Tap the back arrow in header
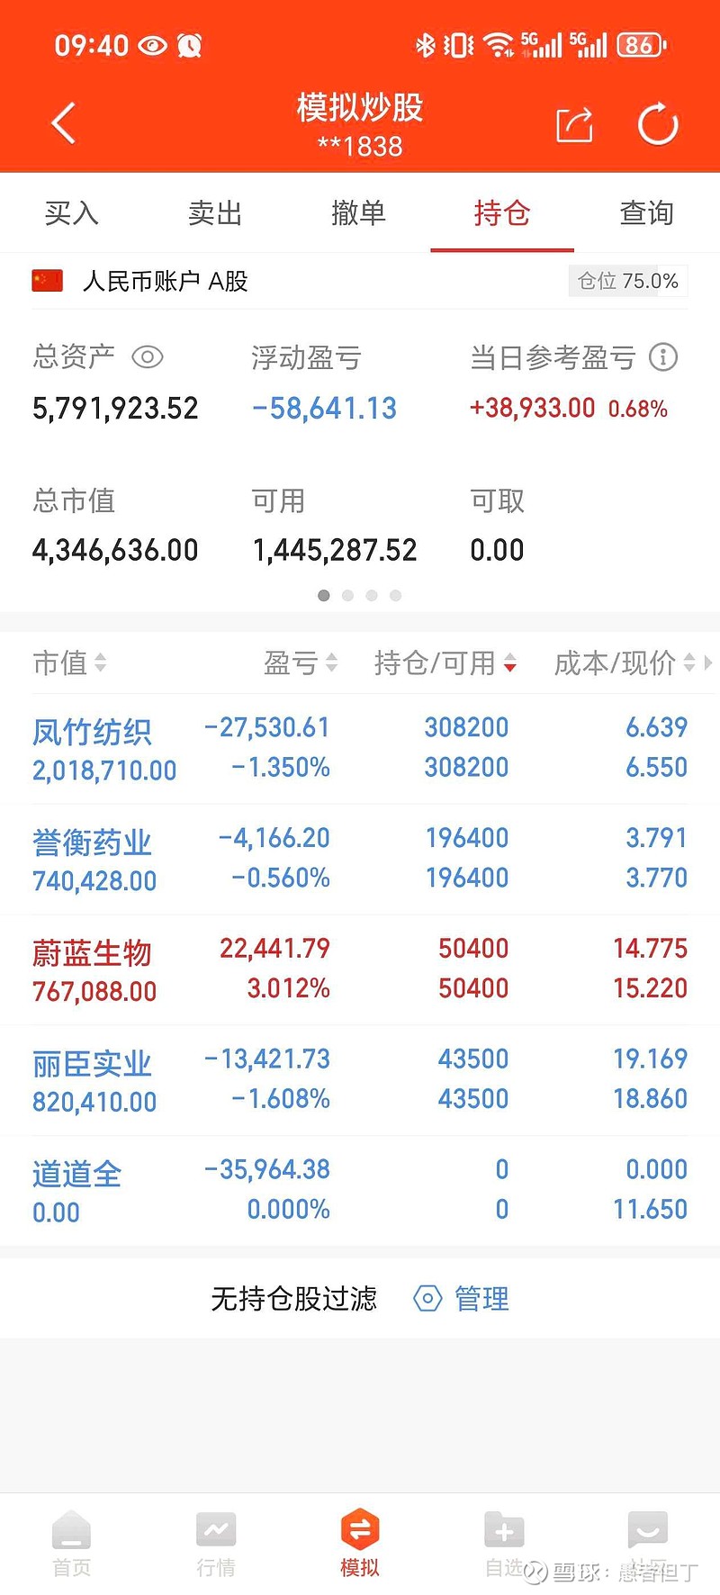The height and width of the screenshot is (1595, 720). (x=64, y=123)
